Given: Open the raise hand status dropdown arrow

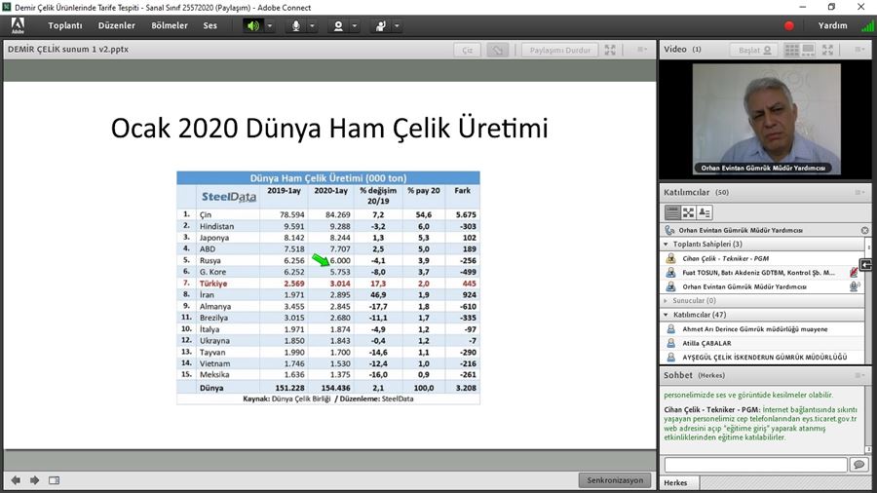Looking at the screenshot, I should 398,25.
